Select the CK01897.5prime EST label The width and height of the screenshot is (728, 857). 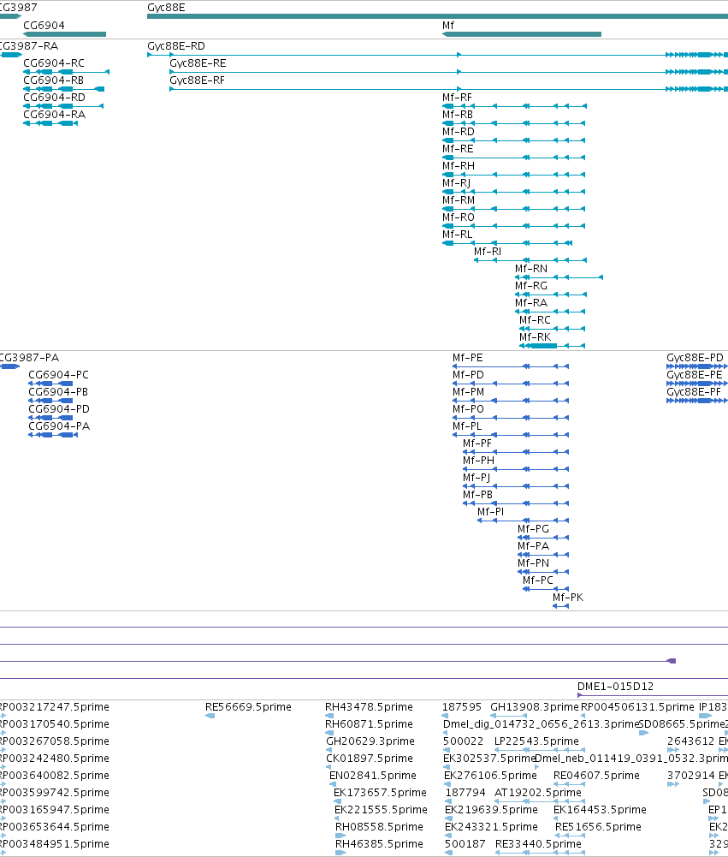point(370,759)
